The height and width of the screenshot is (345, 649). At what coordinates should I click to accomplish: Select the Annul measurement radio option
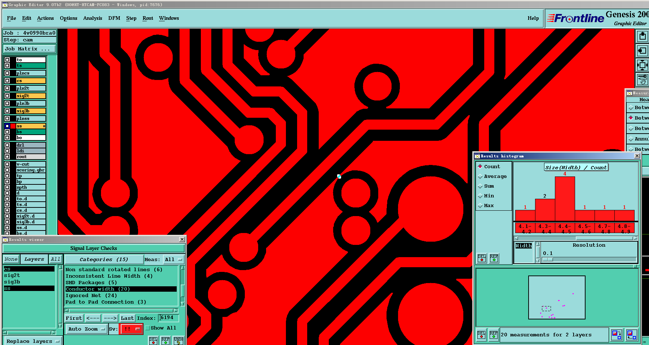(x=631, y=139)
